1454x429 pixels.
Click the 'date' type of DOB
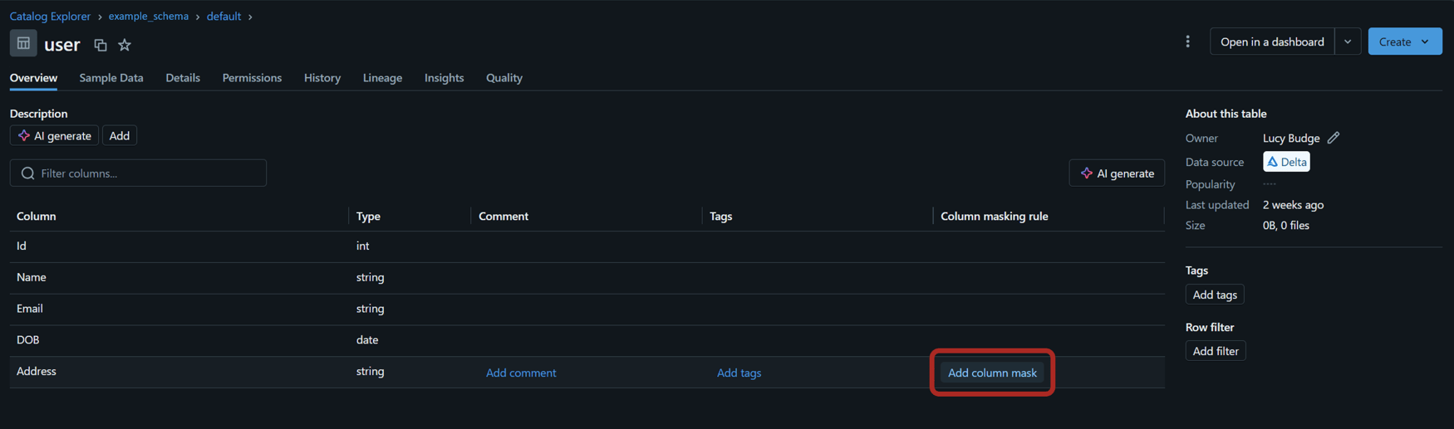(x=367, y=339)
